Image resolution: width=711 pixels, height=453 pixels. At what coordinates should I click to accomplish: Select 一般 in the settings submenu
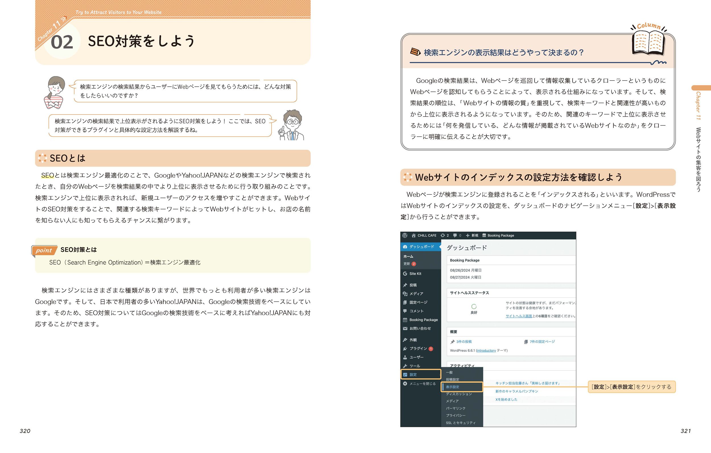(449, 372)
